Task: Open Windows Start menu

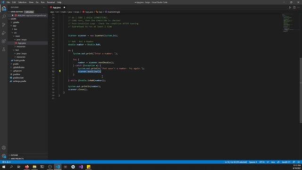Action: [x=4, y=167]
